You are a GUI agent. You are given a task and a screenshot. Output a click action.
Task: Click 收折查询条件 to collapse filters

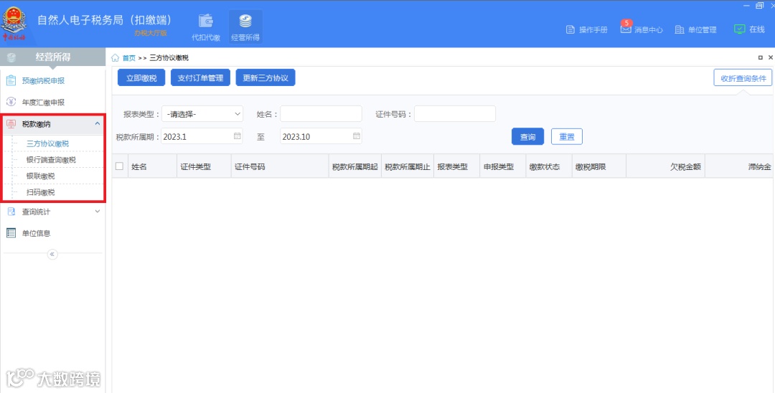pos(743,78)
